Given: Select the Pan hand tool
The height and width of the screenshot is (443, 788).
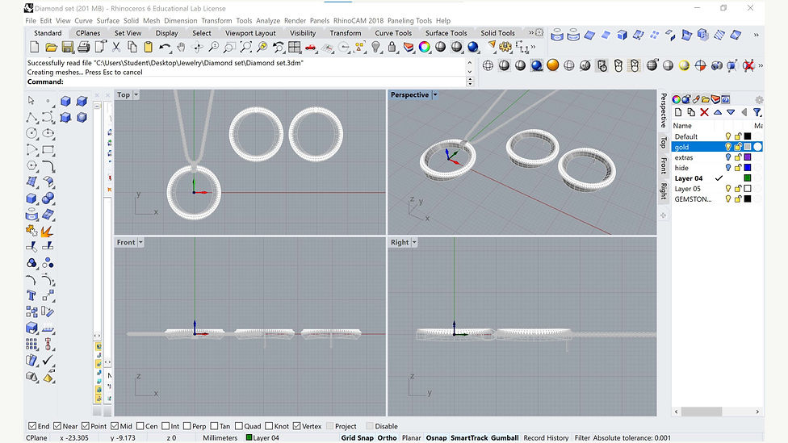Looking at the screenshot, I should 181,48.
